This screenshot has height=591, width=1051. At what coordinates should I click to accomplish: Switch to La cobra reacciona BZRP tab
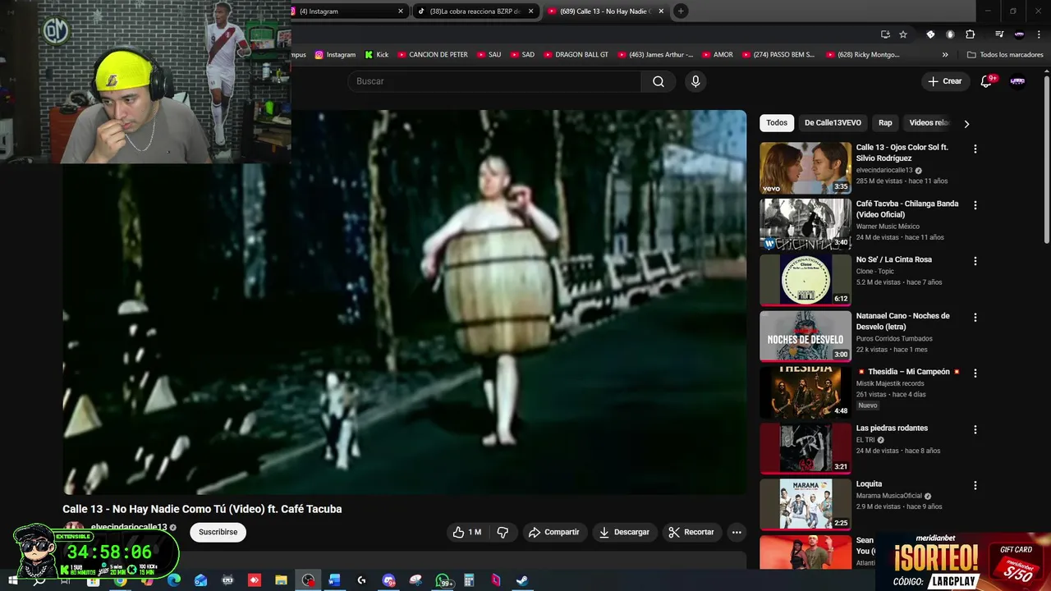pyautogui.click(x=475, y=11)
